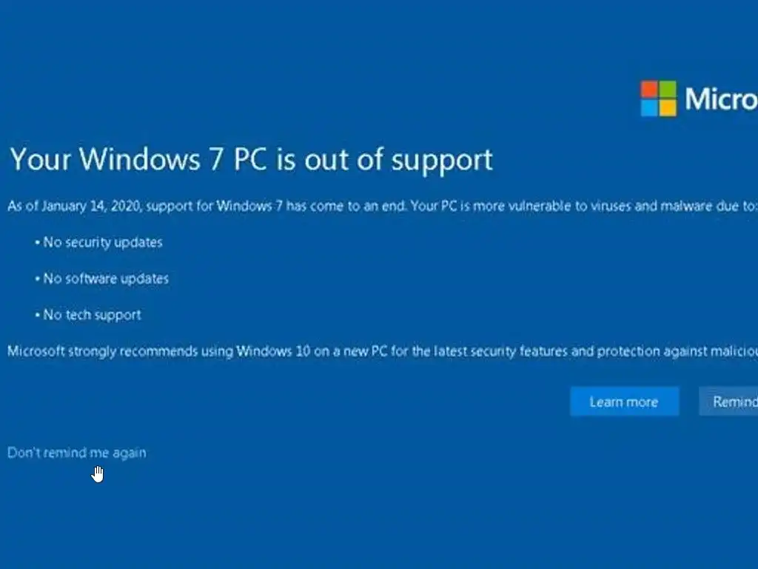
Task: Select the Don't remind me again link
Action: (76, 453)
